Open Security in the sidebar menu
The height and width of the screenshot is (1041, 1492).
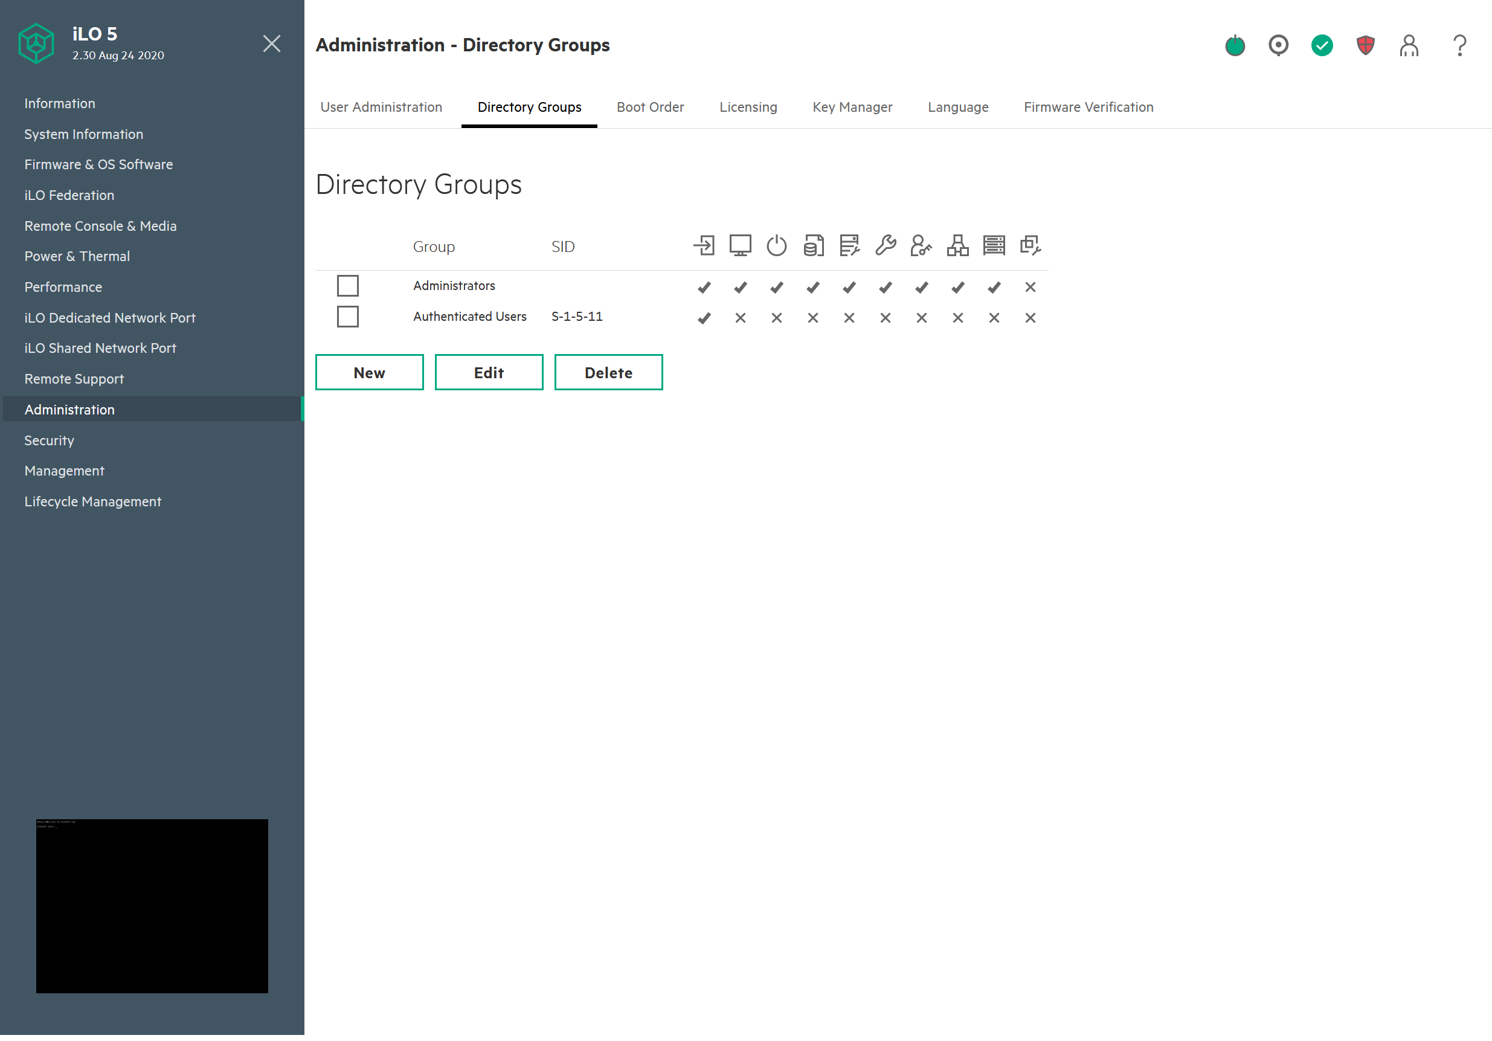50,440
